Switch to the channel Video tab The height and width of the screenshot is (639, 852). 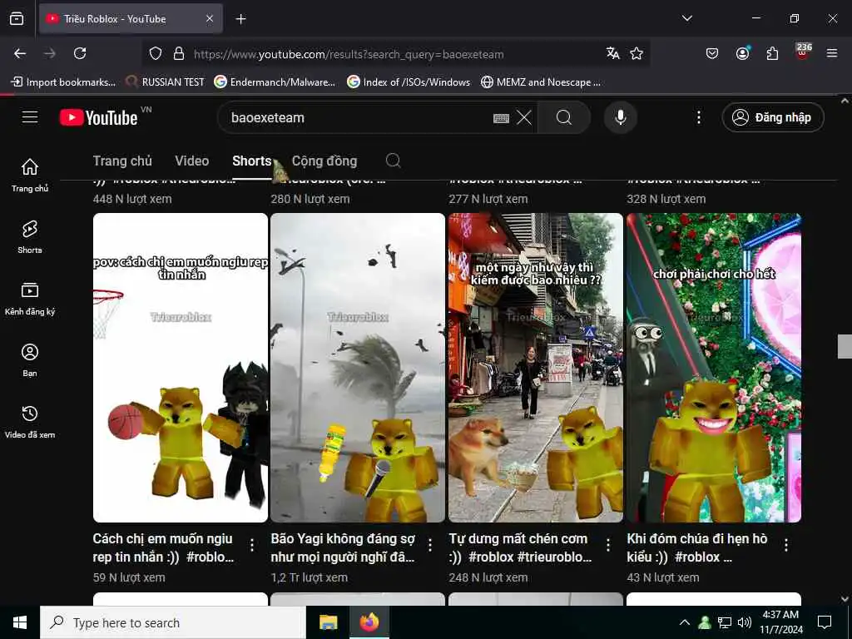(192, 161)
